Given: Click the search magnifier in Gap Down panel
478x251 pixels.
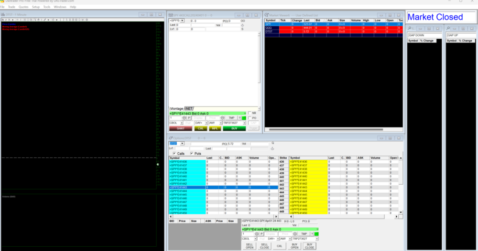Looking at the screenshot, I should click(410, 29).
